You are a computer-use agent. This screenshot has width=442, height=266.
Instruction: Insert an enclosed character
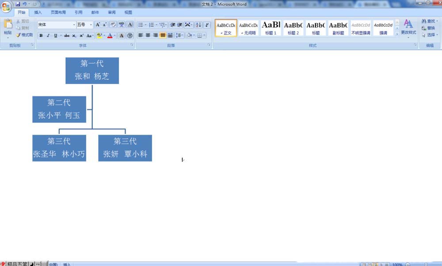click(130, 35)
